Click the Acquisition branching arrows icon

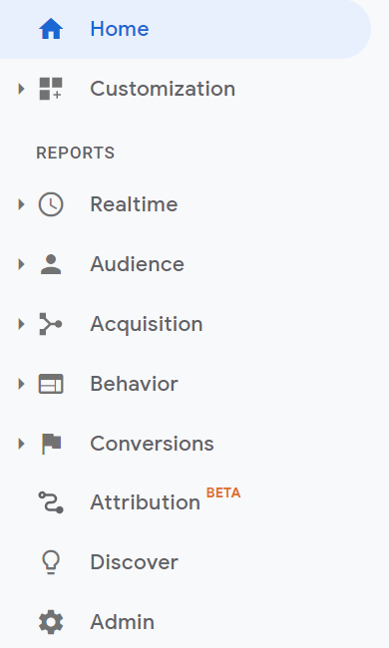click(51, 324)
